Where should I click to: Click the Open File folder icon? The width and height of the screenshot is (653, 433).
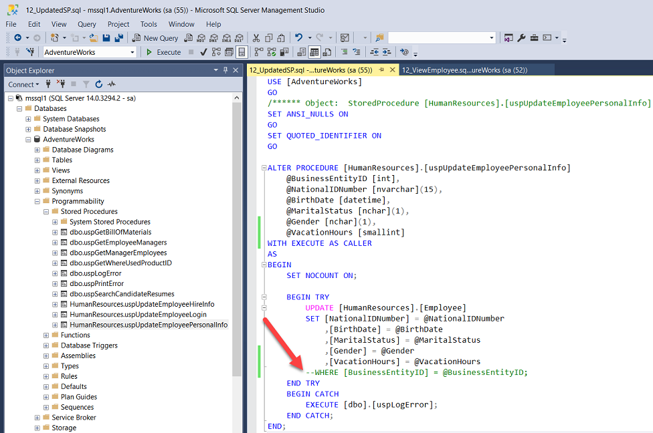[x=94, y=38]
